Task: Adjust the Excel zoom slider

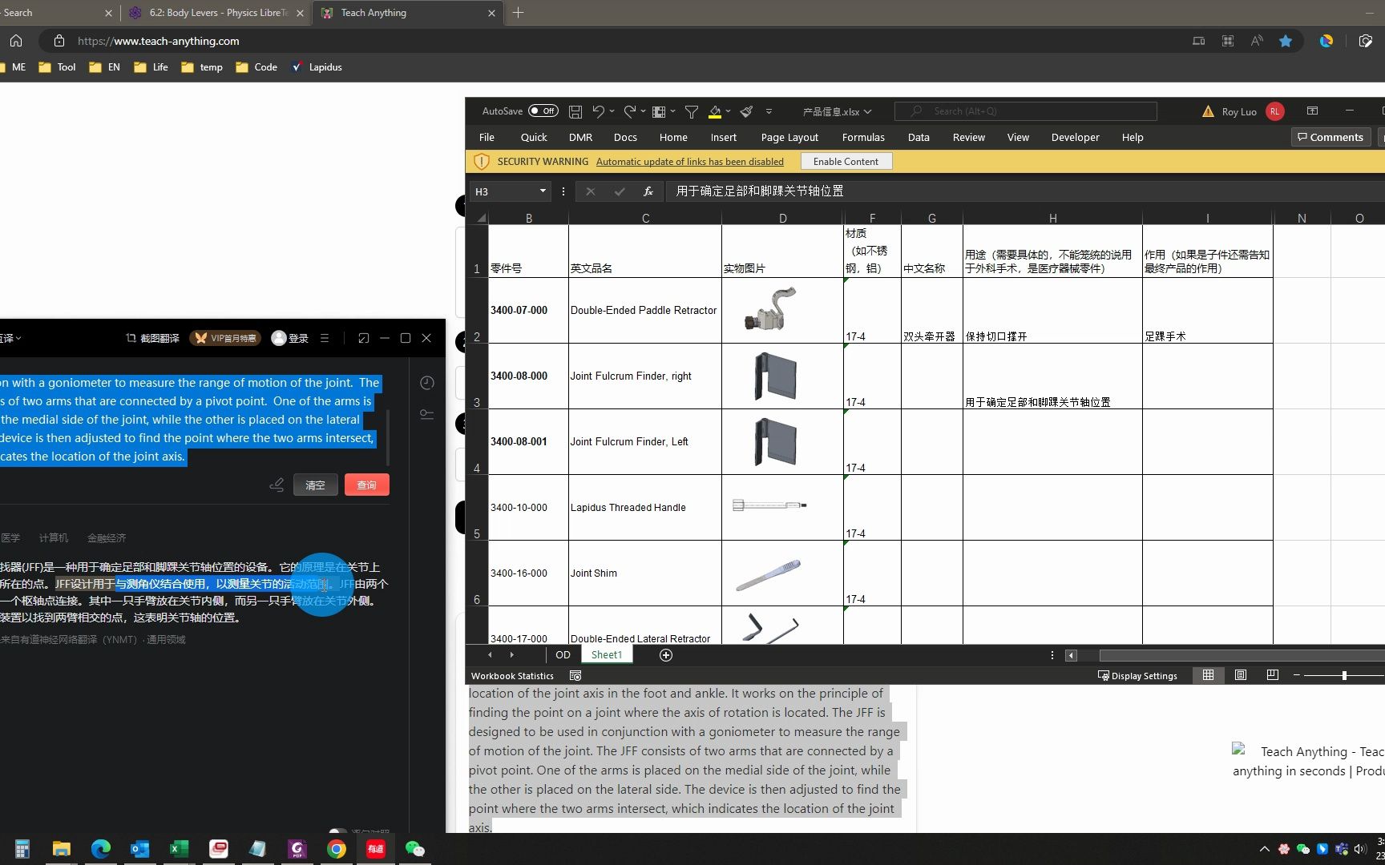Action: click(1344, 675)
